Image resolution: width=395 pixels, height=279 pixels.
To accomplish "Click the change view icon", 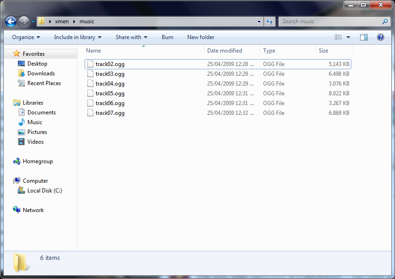I will point(338,37).
